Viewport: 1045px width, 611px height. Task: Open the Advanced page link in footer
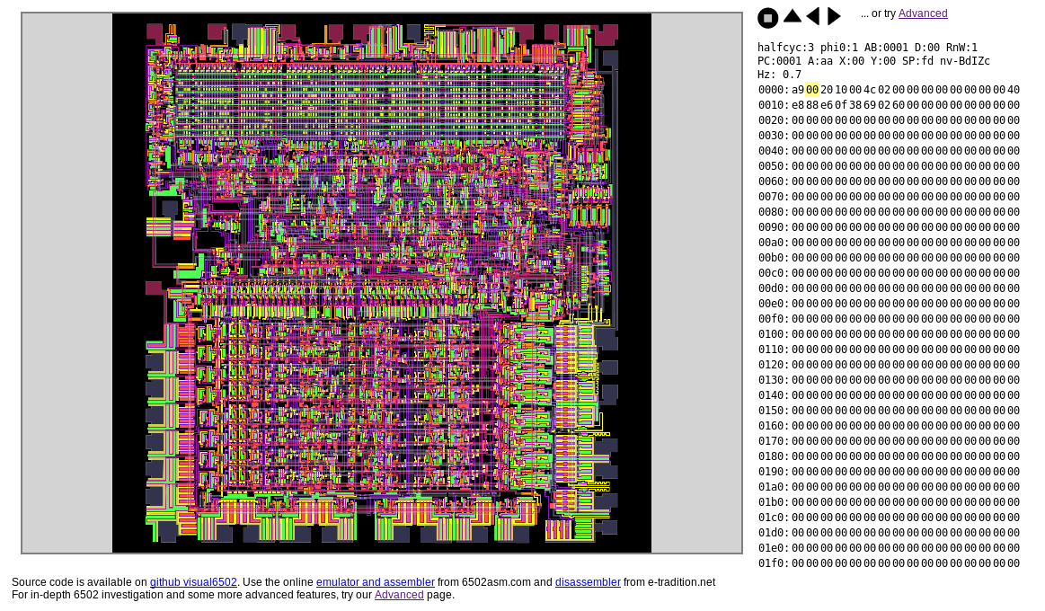399,595
